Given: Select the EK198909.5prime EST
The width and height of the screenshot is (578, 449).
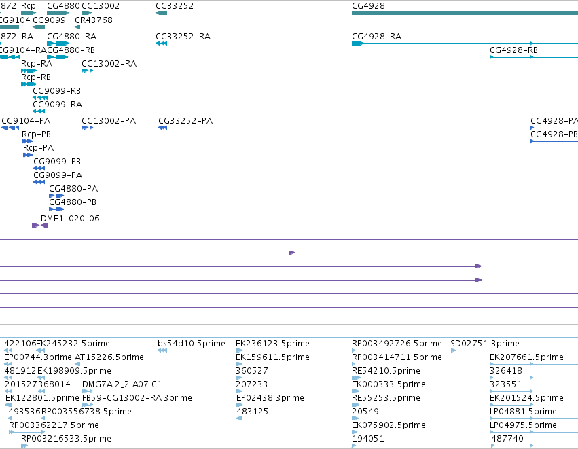Looking at the screenshot, I should click(x=74, y=371).
